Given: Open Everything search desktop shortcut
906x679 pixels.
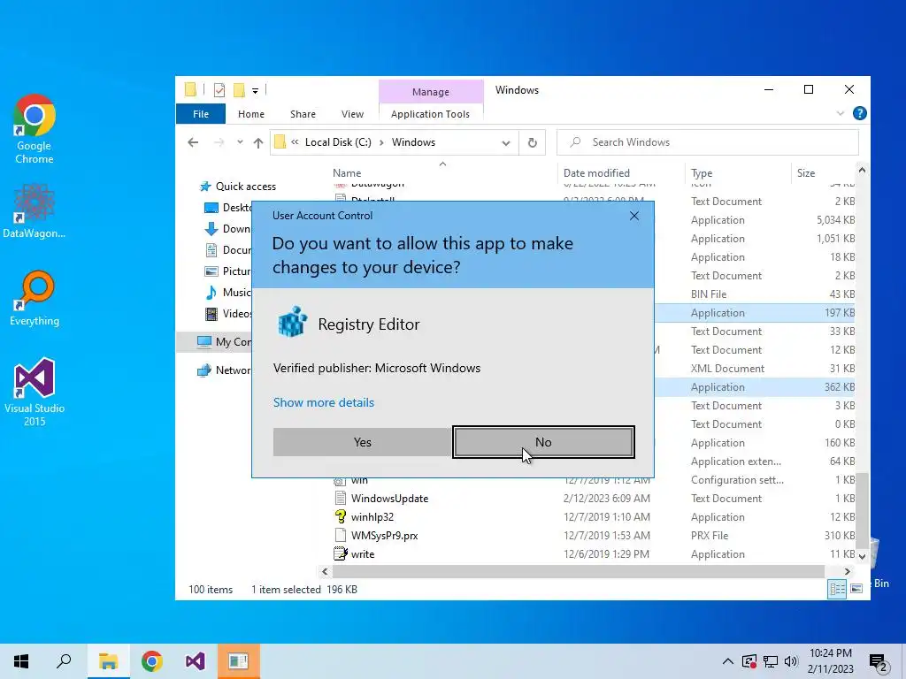Looking at the screenshot, I should coord(35,299).
